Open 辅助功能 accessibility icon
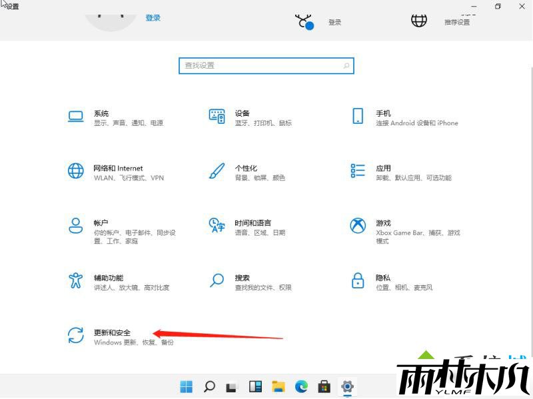The height and width of the screenshot is (399, 533). point(76,280)
